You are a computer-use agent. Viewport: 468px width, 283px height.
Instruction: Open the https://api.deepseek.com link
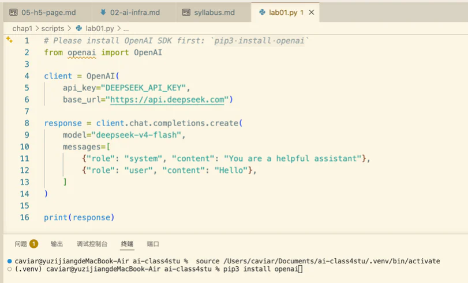(167, 100)
